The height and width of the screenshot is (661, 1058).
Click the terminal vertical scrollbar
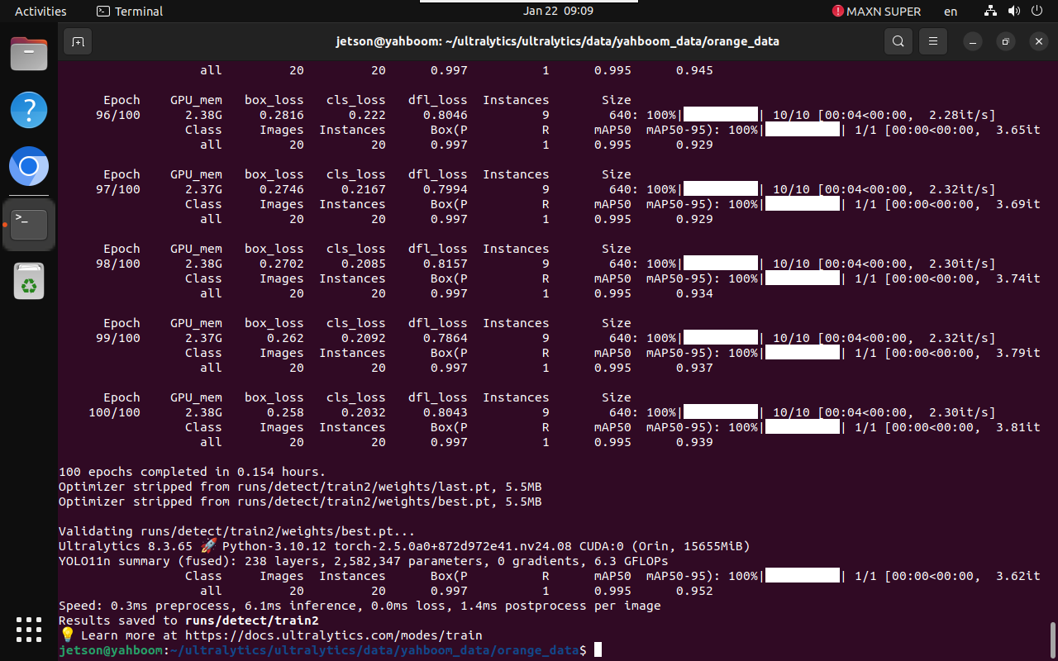1052,639
